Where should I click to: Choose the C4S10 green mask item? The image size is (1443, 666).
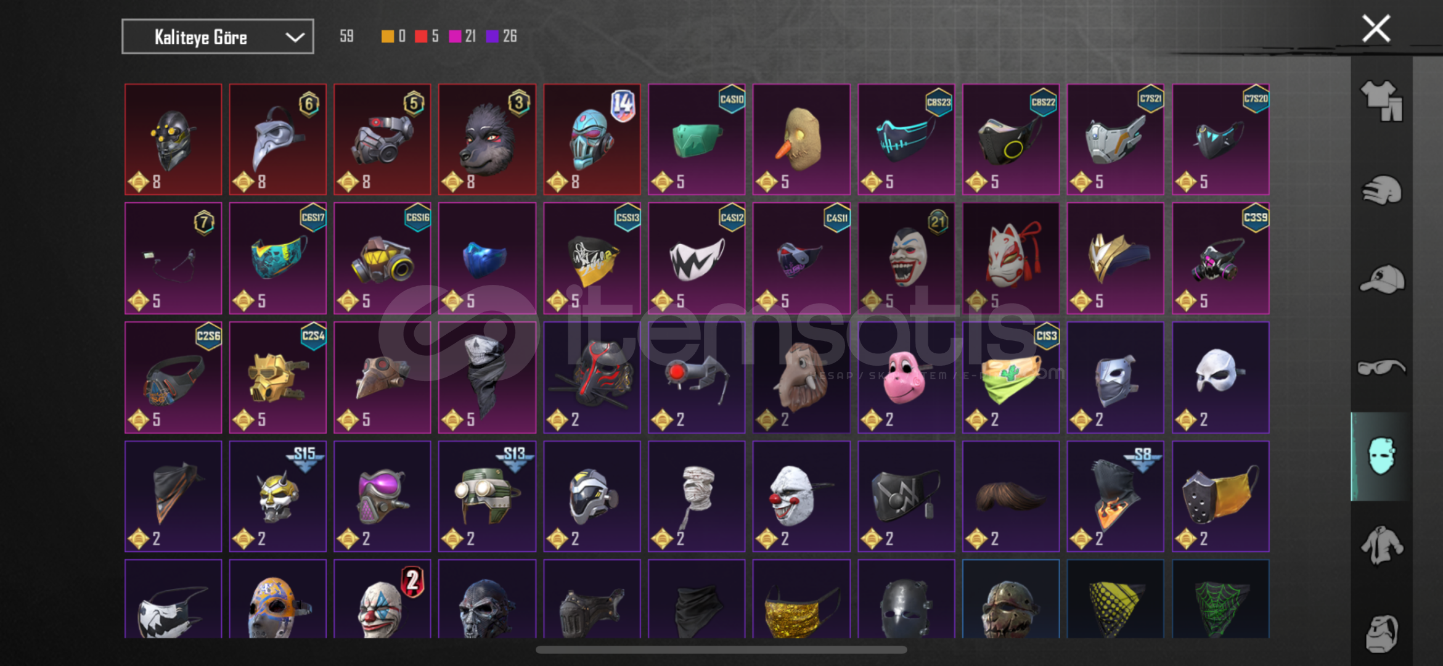[x=697, y=139]
